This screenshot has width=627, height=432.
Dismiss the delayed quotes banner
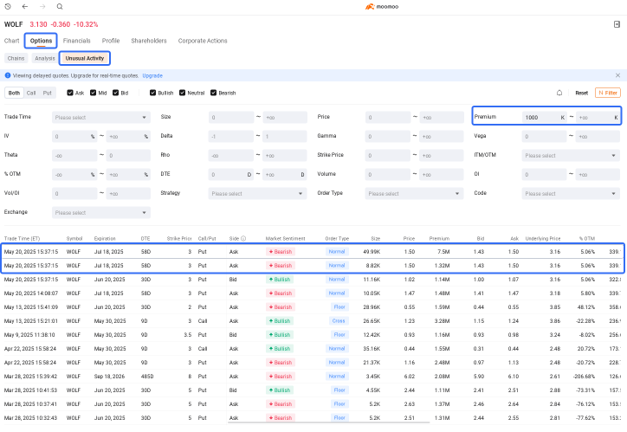617,75
